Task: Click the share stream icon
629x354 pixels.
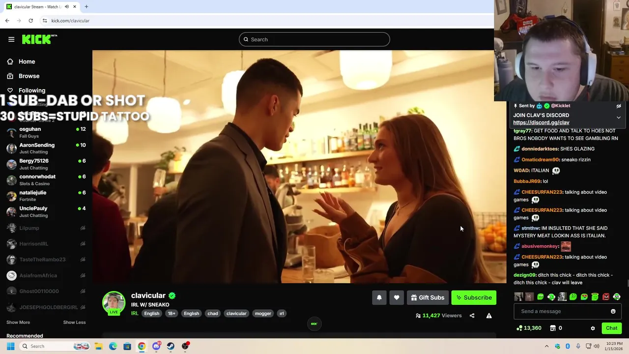Action: [x=472, y=316]
